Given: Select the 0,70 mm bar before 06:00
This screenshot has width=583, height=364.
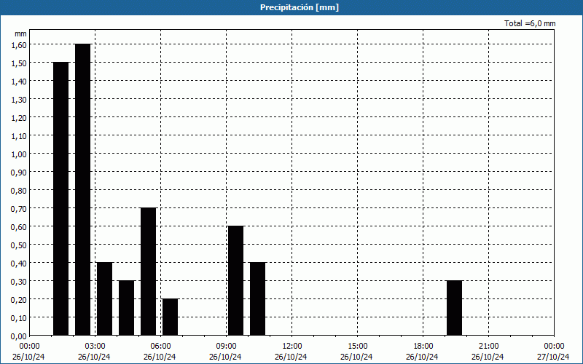Looking at the screenshot, I should click(x=149, y=272).
